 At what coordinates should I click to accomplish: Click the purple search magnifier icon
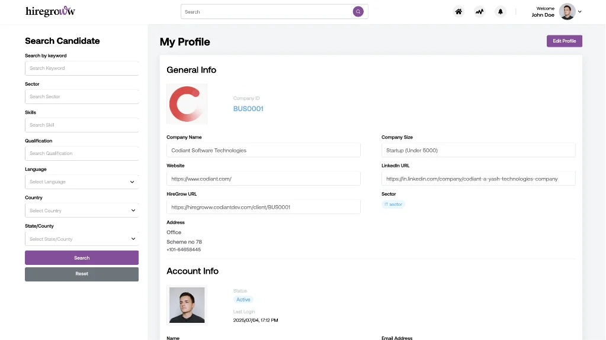click(x=358, y=12)
